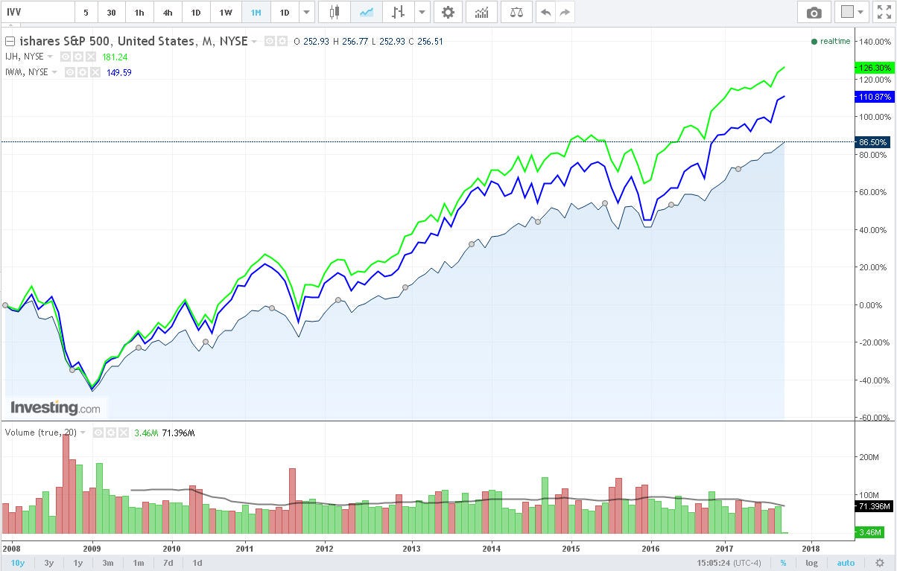Choose the bar chart style icon
The height and width of the screenshot is (571, 897).
(399, 12)
